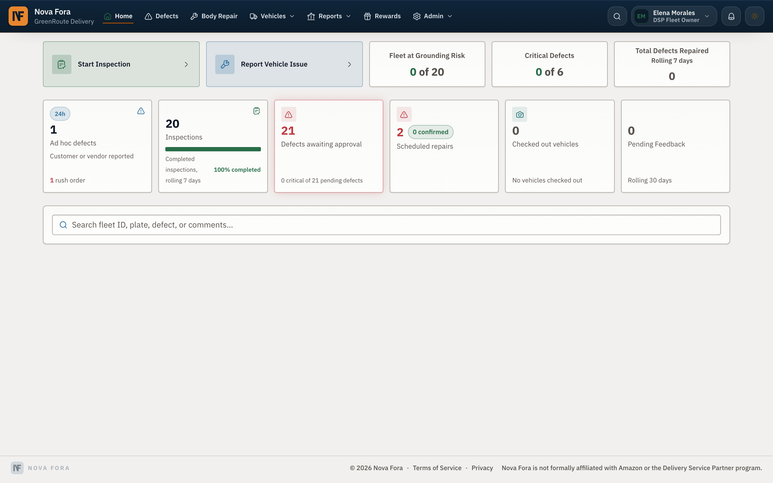
Task: Click the magnifier icon in fleet search box
Action: point(64,225)
